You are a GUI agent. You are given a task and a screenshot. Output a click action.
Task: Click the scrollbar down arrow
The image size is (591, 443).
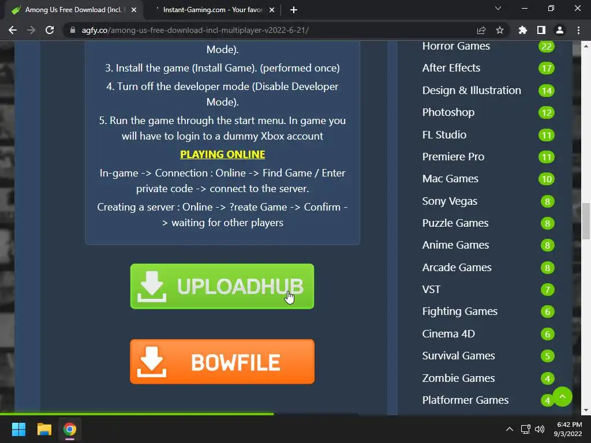(x=586, y=410)
